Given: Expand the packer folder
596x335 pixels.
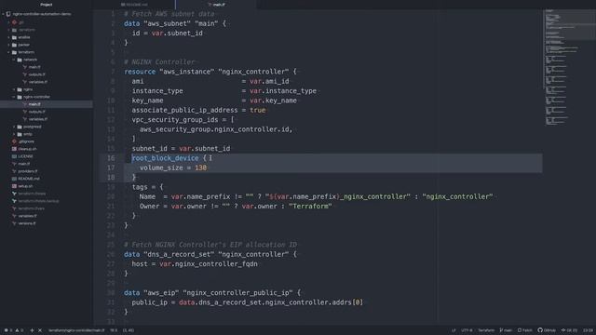Looking at the screenshot, I should coord(8,45).
